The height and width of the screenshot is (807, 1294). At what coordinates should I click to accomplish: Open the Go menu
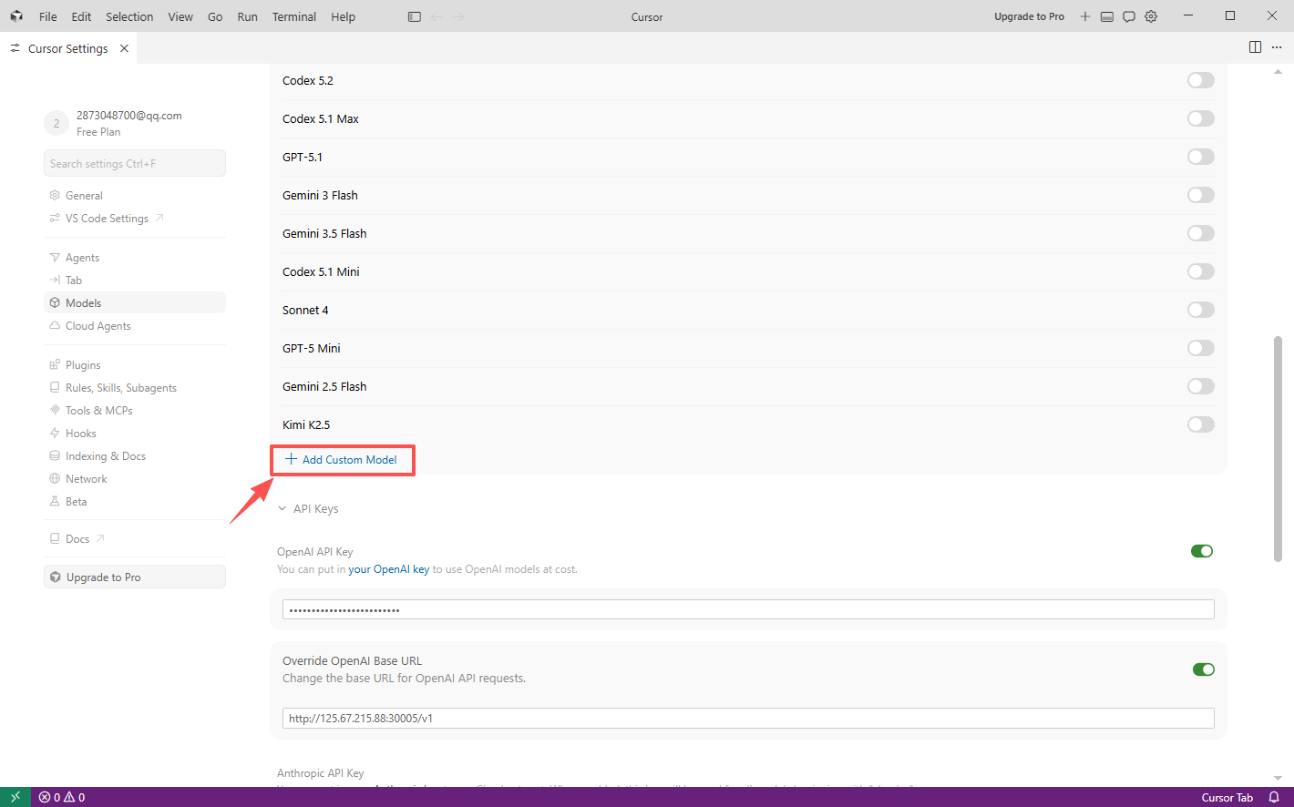[x=215, y=16]
